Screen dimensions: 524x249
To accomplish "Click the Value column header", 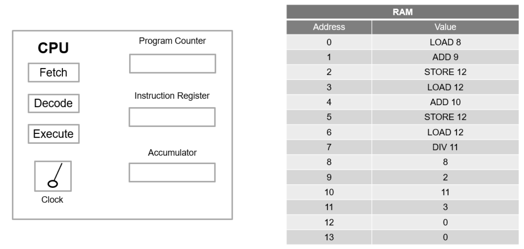I will tap(445, 27).
